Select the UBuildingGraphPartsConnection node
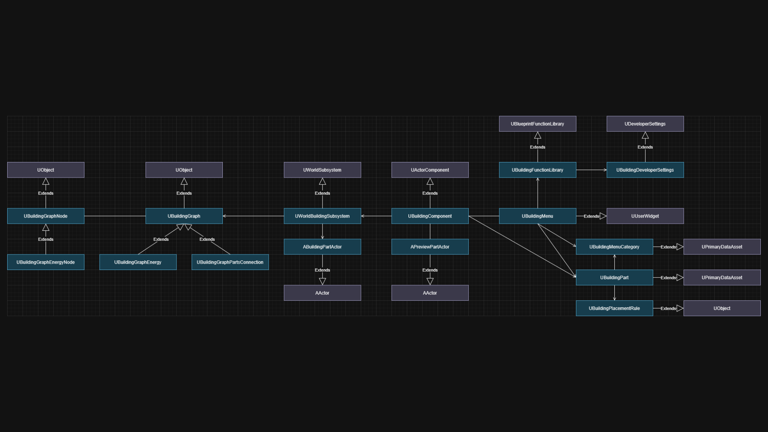 tap(230, 262)
